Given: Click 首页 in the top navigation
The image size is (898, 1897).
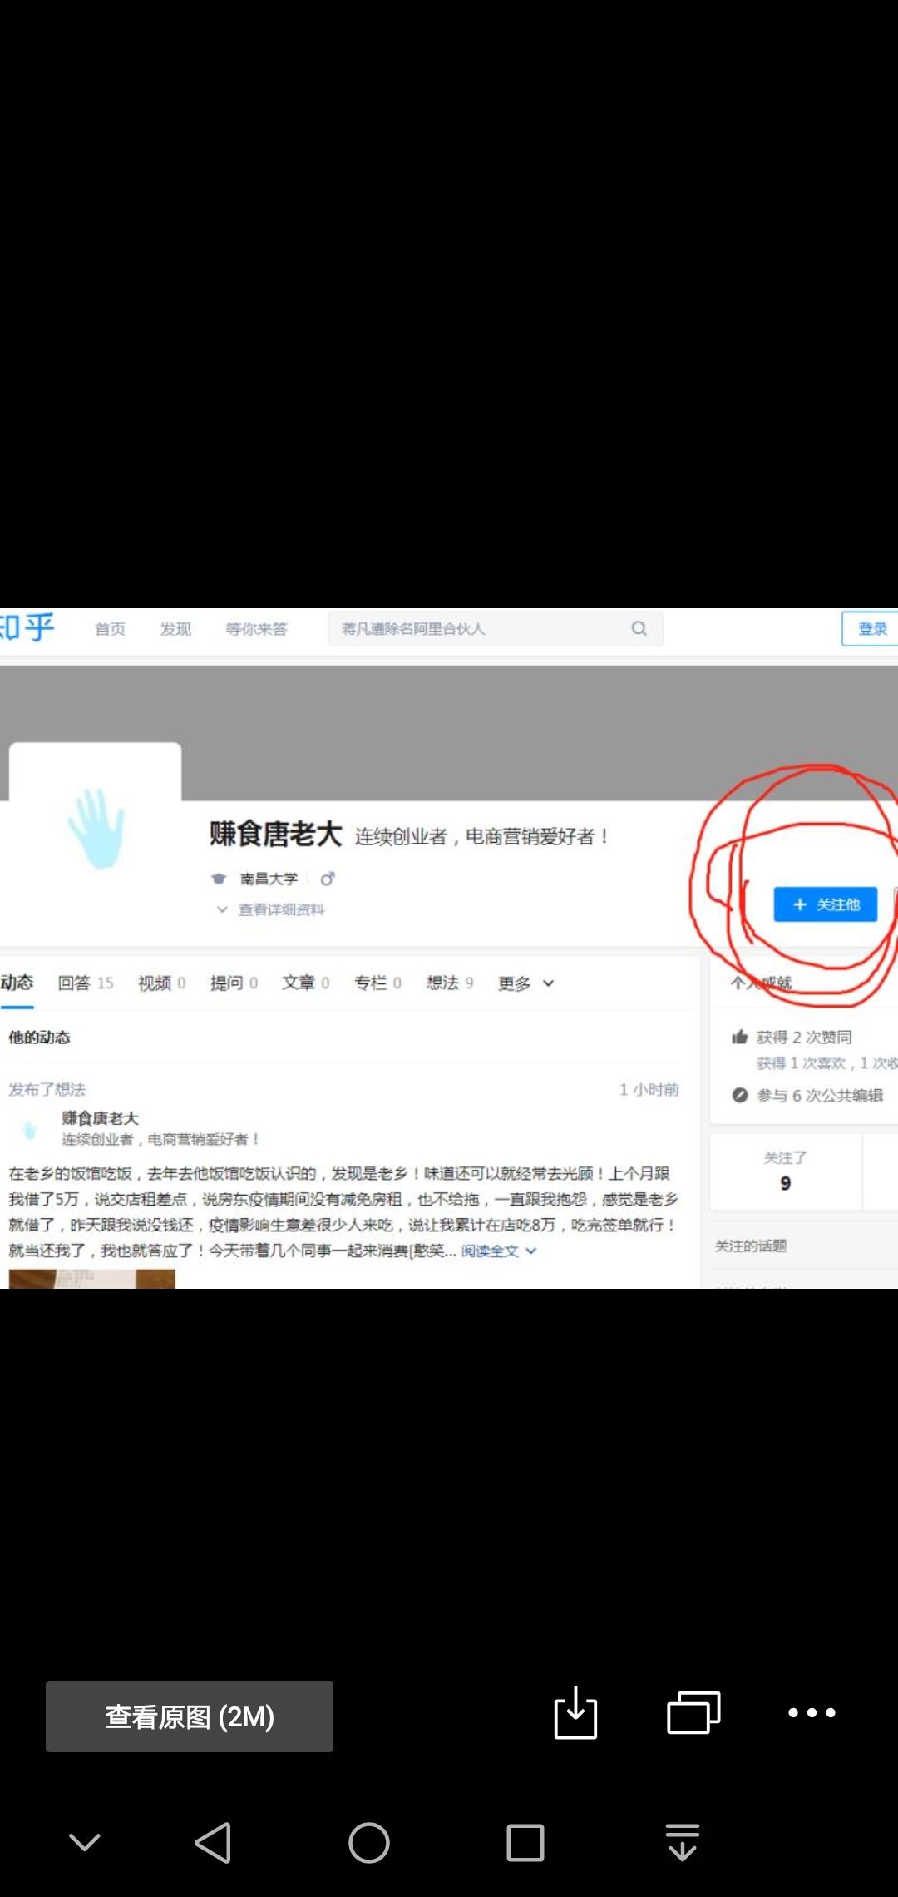Looking at the screenshot, I should click(110, 629).
